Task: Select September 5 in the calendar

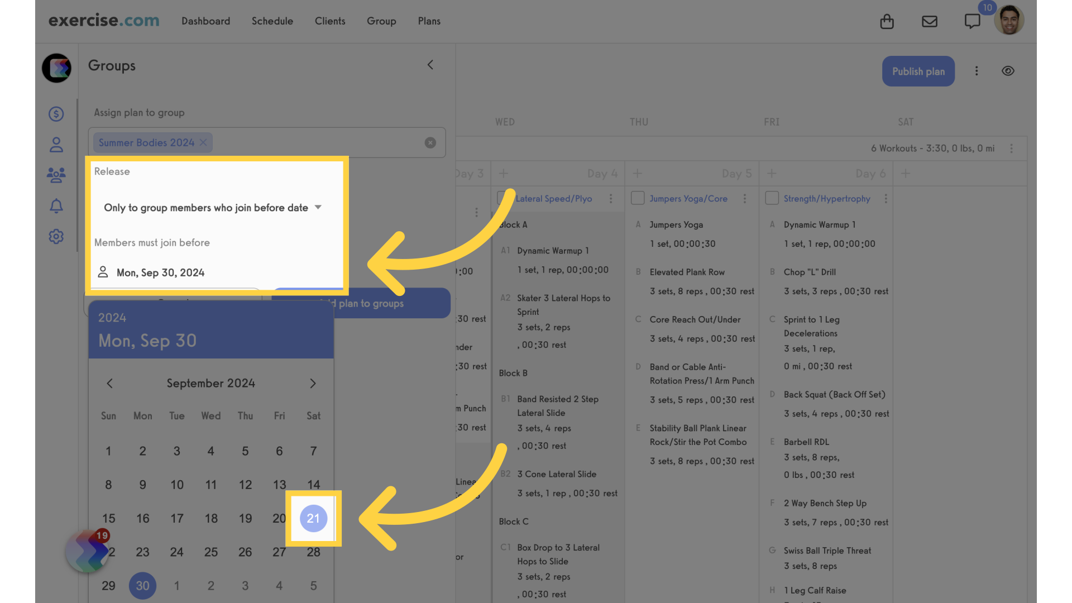Action: 245,451
